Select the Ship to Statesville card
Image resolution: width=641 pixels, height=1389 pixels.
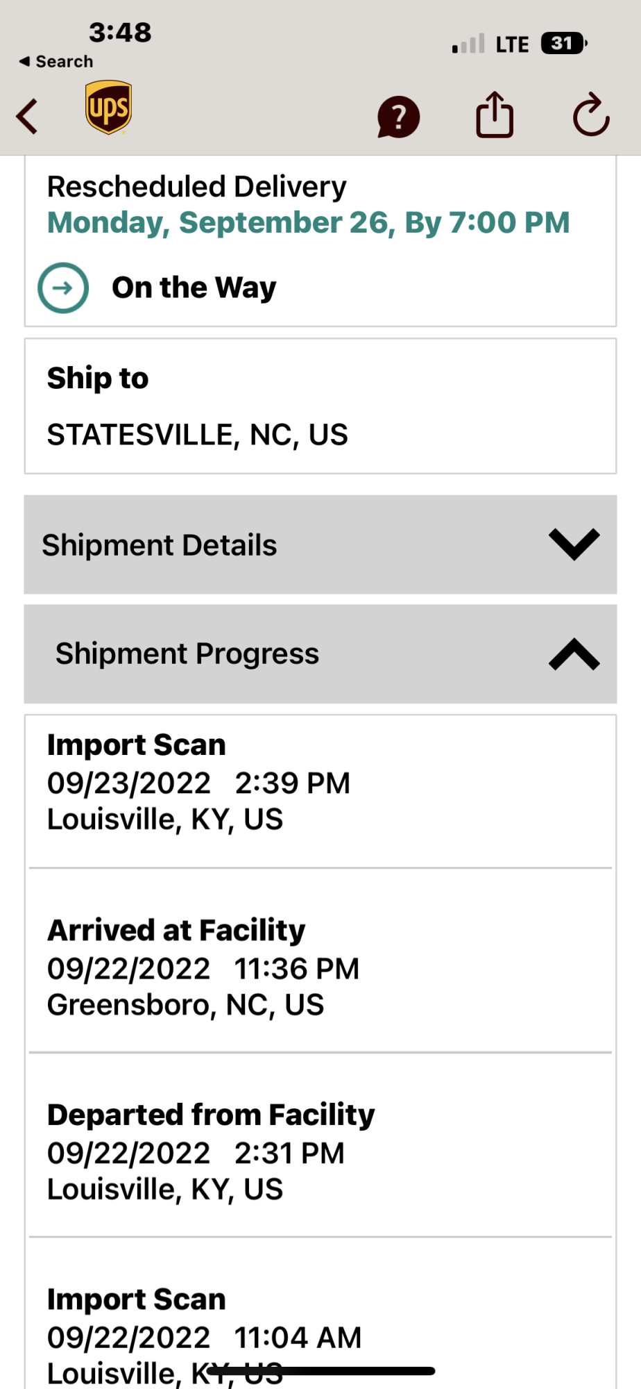pos(320,406)
